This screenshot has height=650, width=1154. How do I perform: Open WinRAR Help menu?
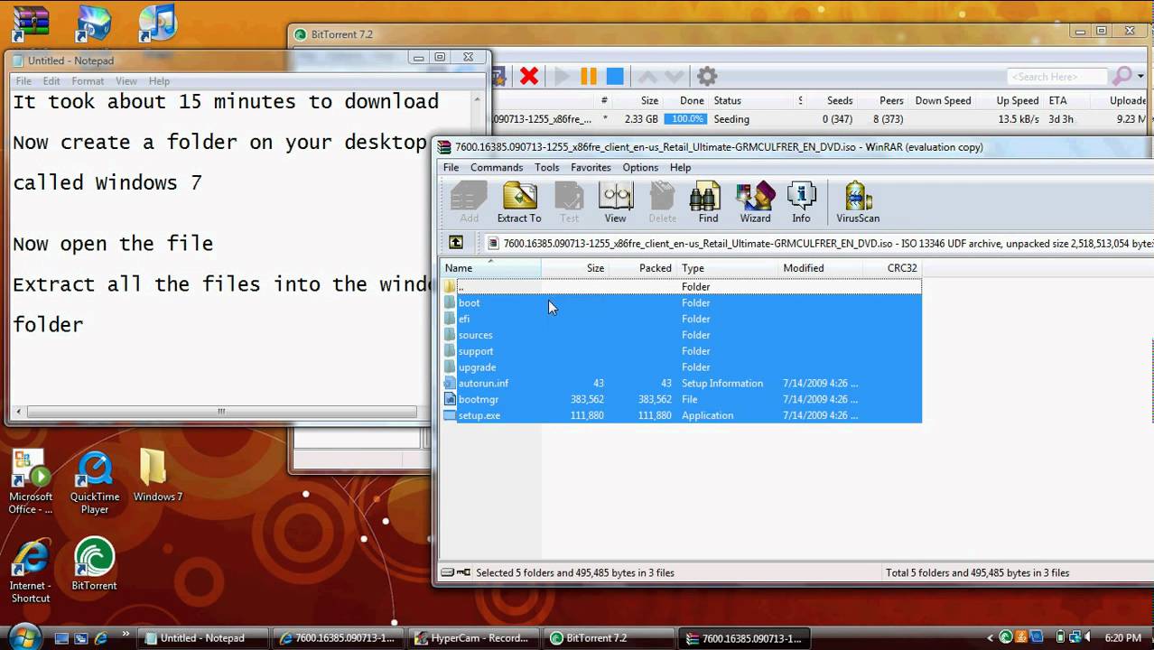(x=680, y=167)
